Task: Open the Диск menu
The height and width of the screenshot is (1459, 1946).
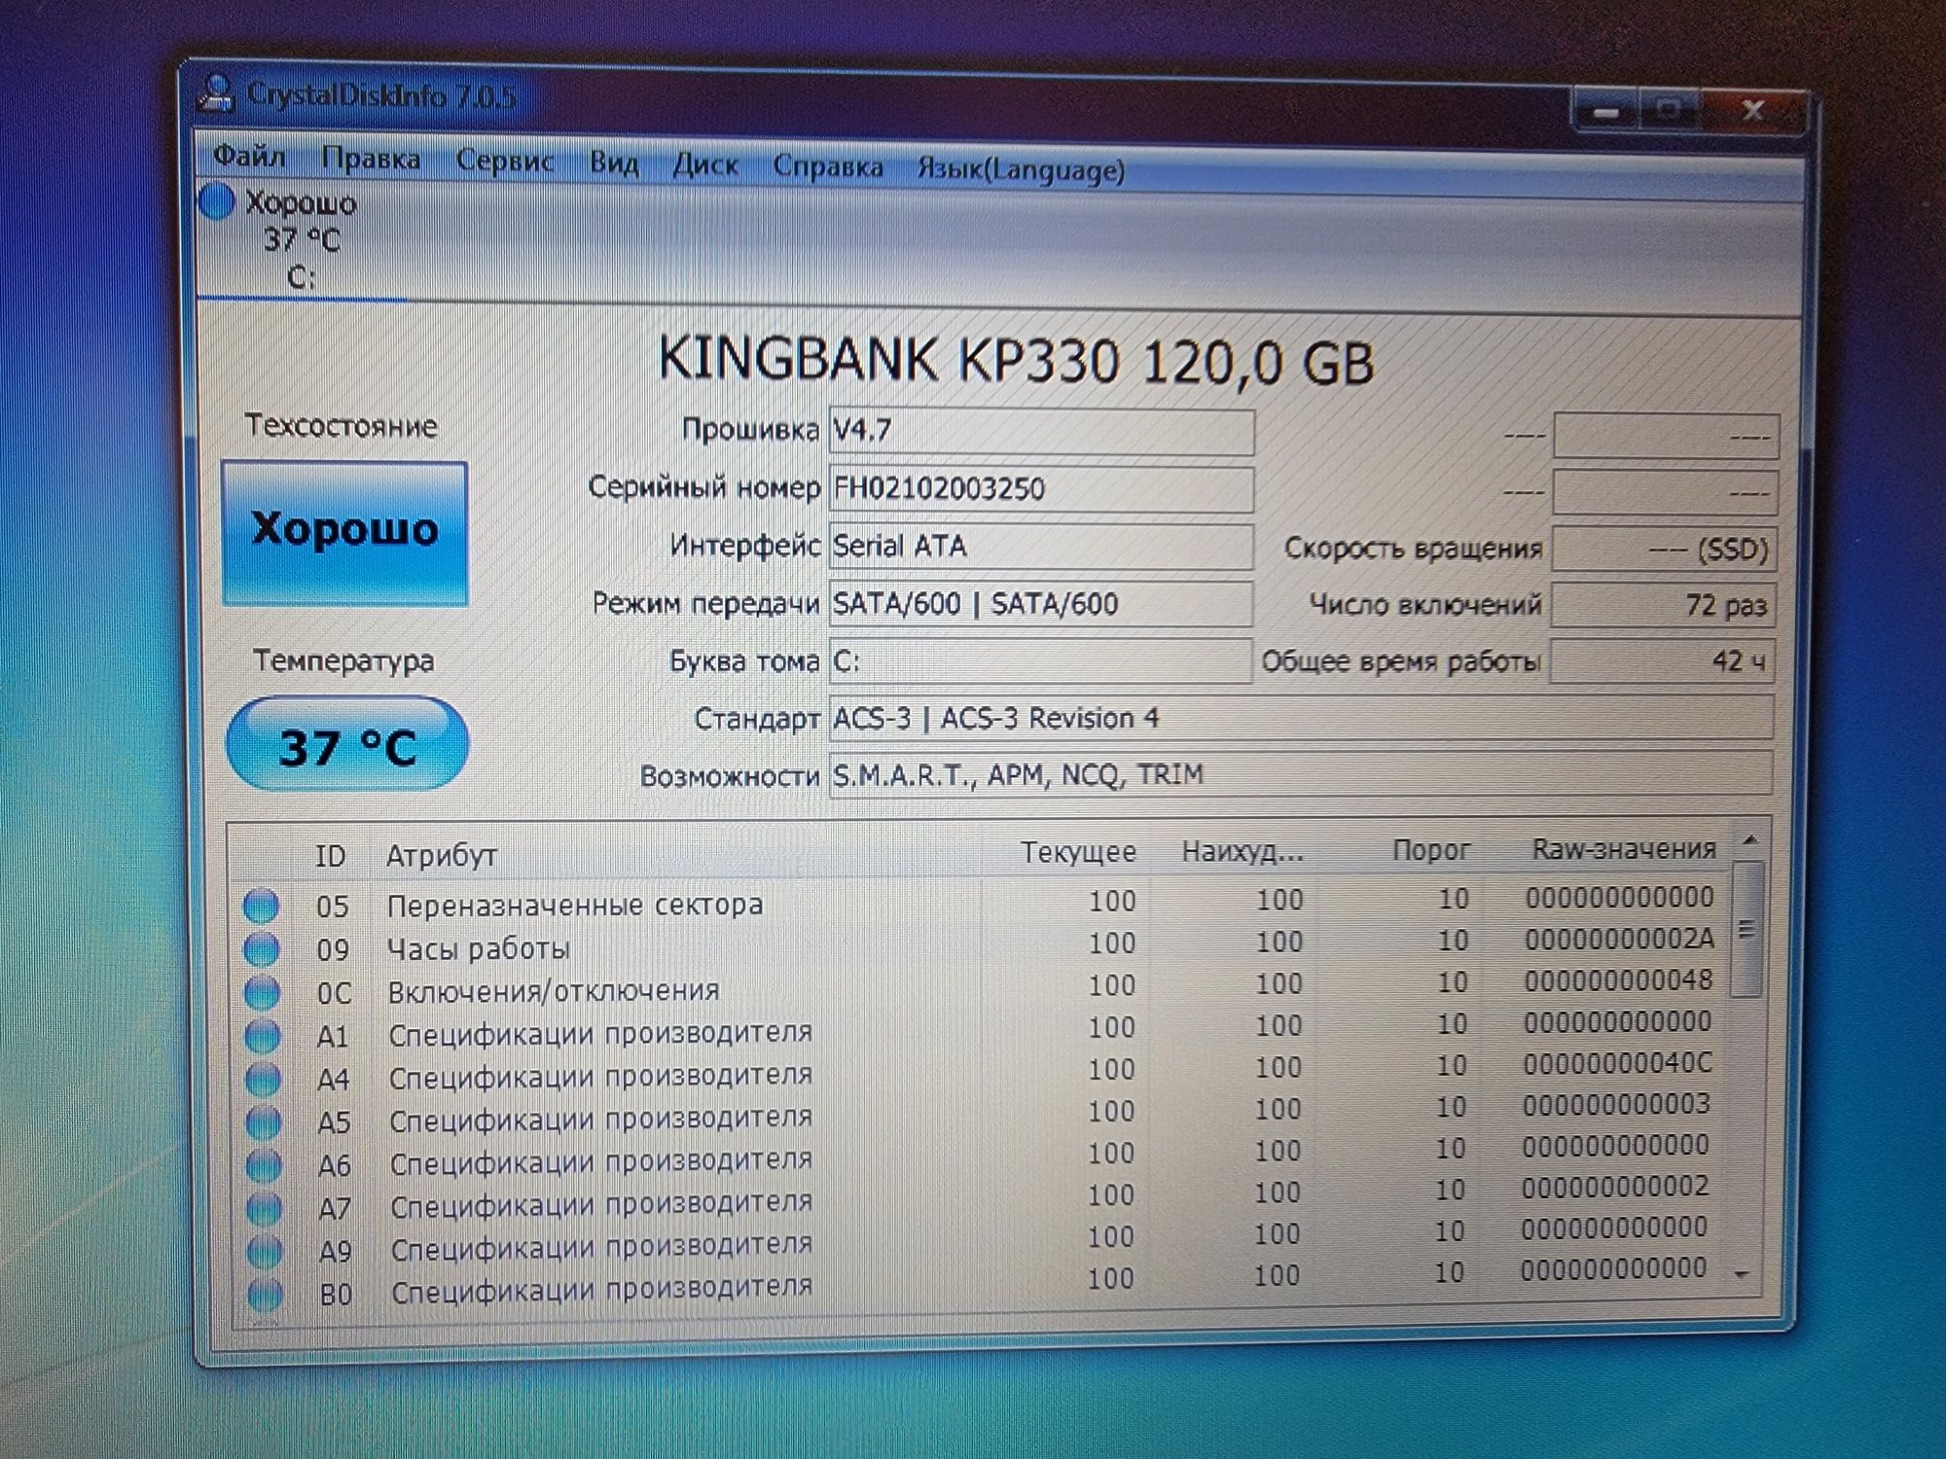Action: [x=705, y=165]
